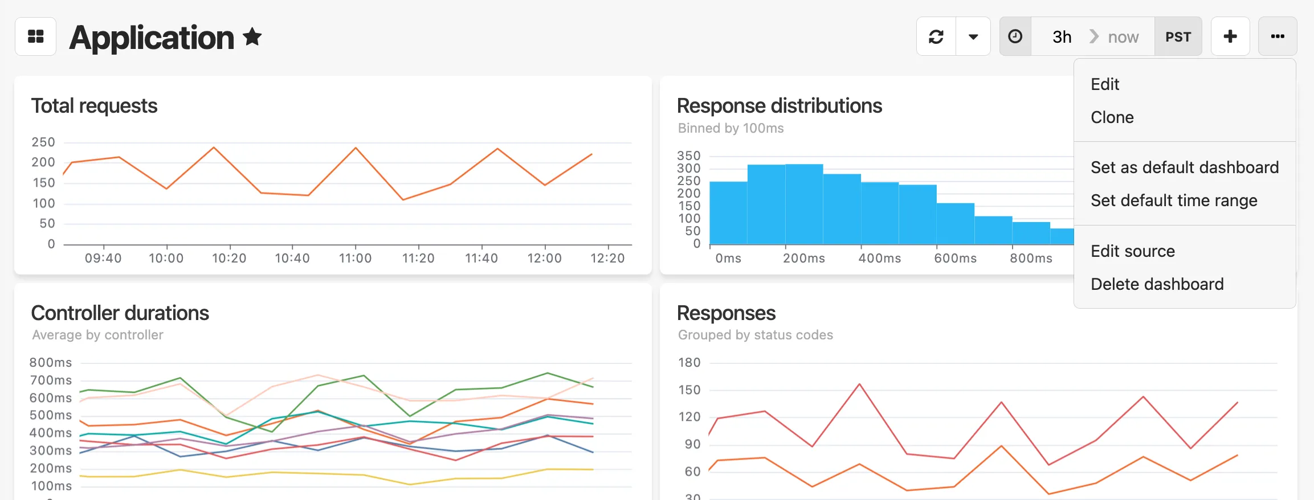Click the Total requests chart title
The height and width of the screenshot is (500, 1314).
click(x=94, y=106)
